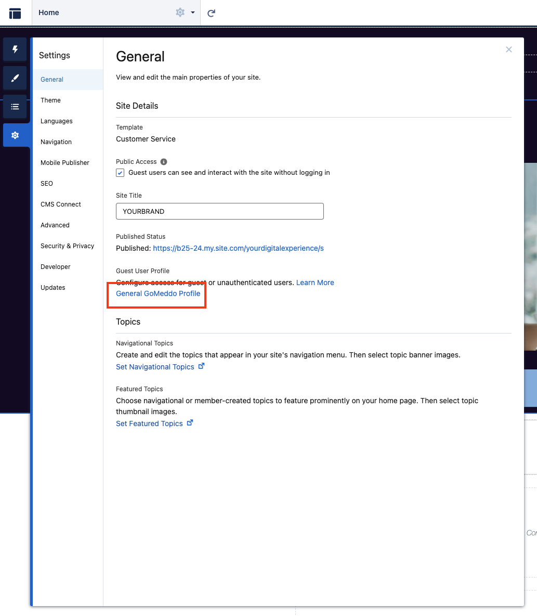This screenshot has height=616, width=537.
Task: Switch to the Theme settings section
Action: (50, 100)
